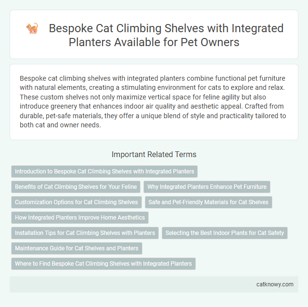Screen dimensions: 308x307
Task: Open 'Maintenance Guide for Cat Shelves and Planters'
Action: click(77, 248)
